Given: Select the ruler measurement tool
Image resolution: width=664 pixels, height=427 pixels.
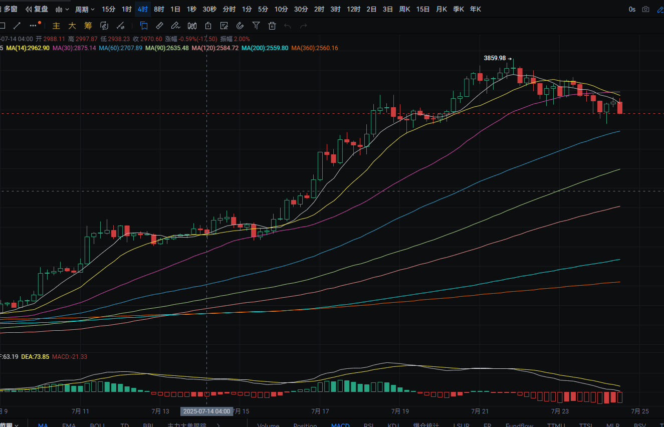Looking at the screenshot, I should pyautogui.click(x=159, y=26).
